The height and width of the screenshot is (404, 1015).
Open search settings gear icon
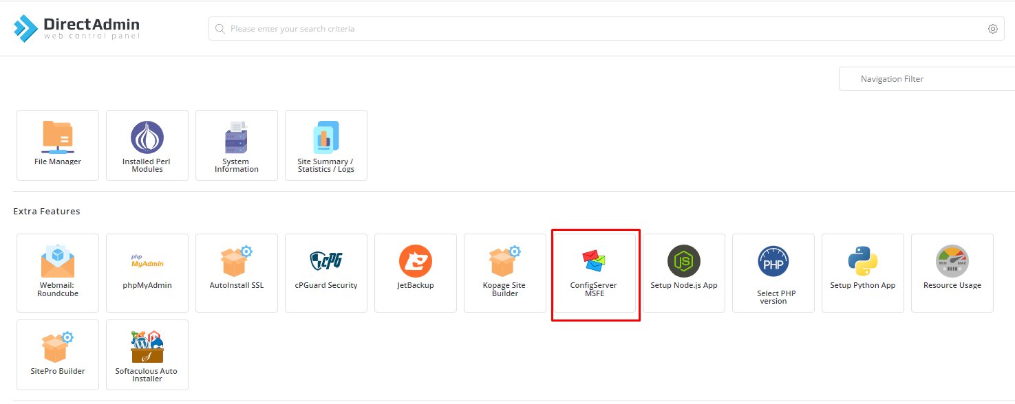click(993, 29)
